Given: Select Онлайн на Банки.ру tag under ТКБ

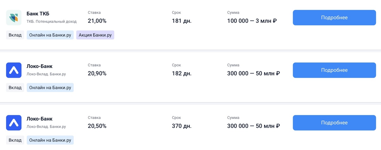Looking at the screenshot, I should tap(50, 35).
